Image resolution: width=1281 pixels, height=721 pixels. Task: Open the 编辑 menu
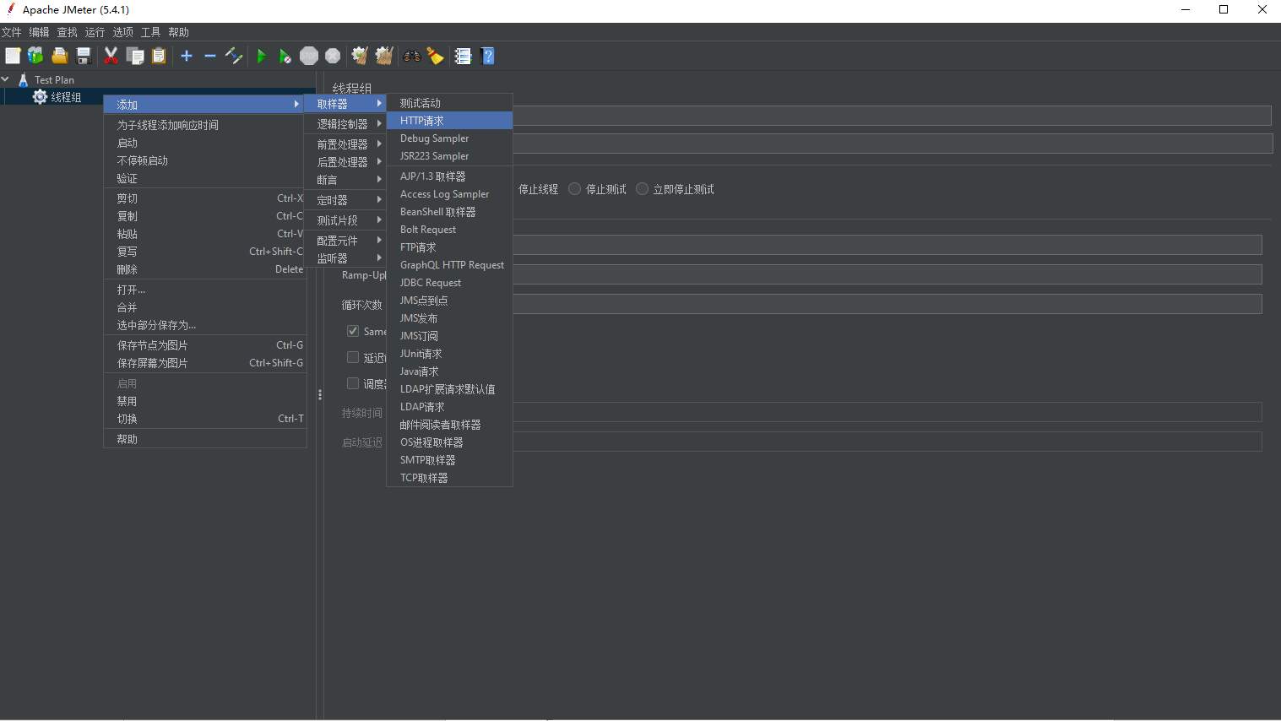click(x=39, y=32)
